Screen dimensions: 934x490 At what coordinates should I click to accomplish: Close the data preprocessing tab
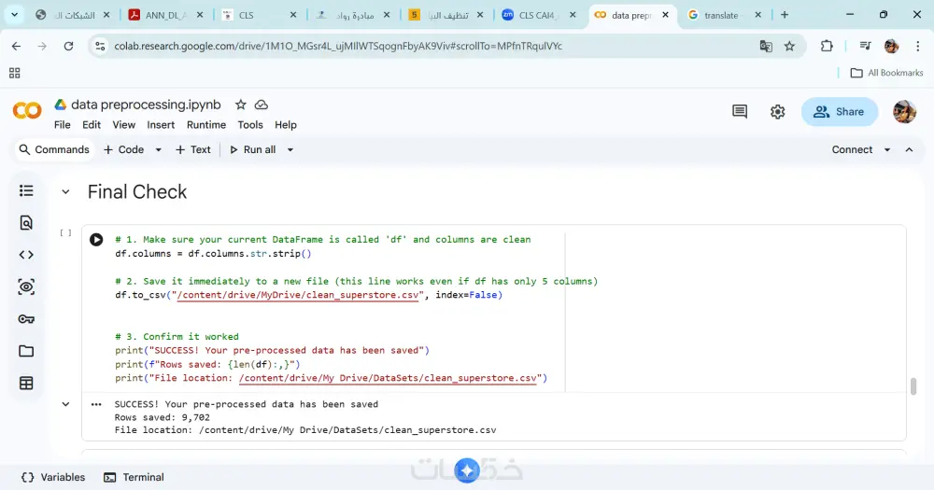point(665,15)
